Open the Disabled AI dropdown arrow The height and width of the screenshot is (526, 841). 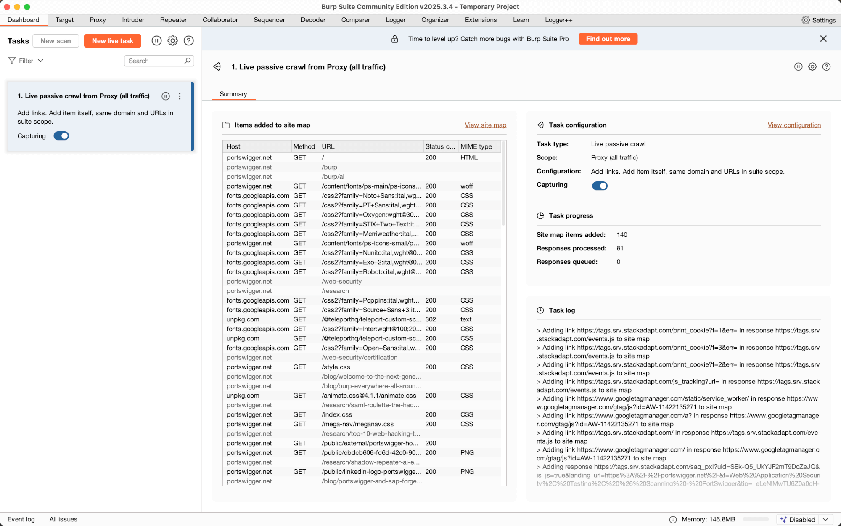tap(825, 520)
